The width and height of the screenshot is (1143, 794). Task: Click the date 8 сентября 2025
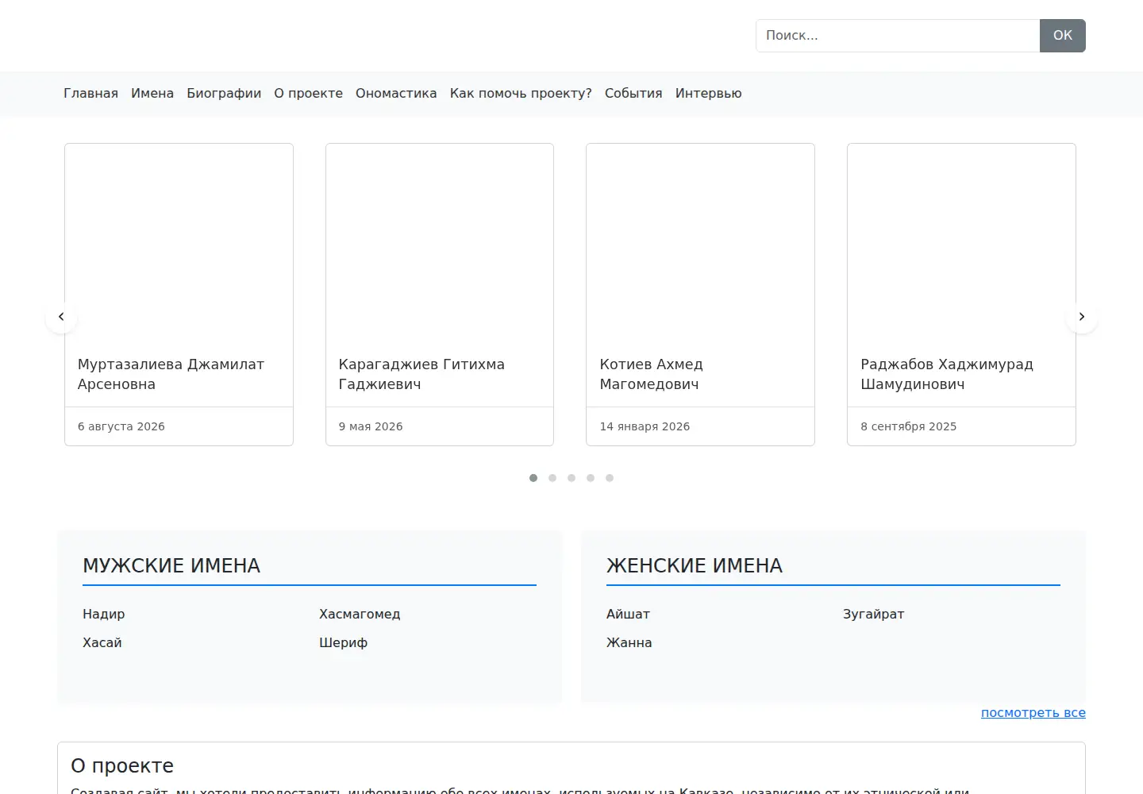[x=909, y=426]
